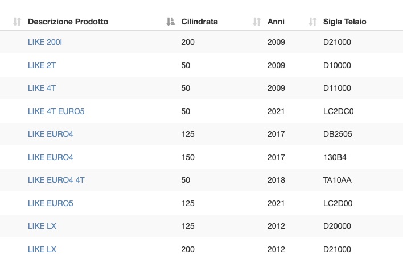Open LIKE LX with 125 cilindrata
Image resolution: width=403 pixels, height=264 pixels.
pyautogui.click(x=42, y=226)
